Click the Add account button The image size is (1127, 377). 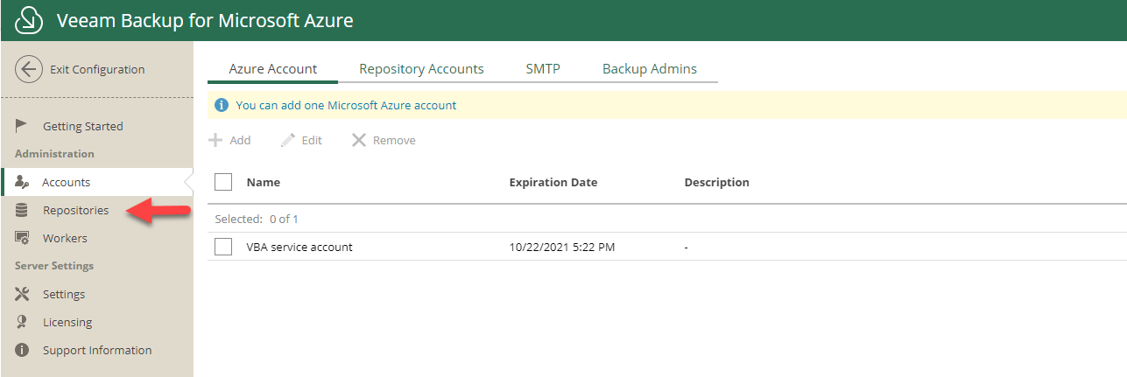(229, 140)
